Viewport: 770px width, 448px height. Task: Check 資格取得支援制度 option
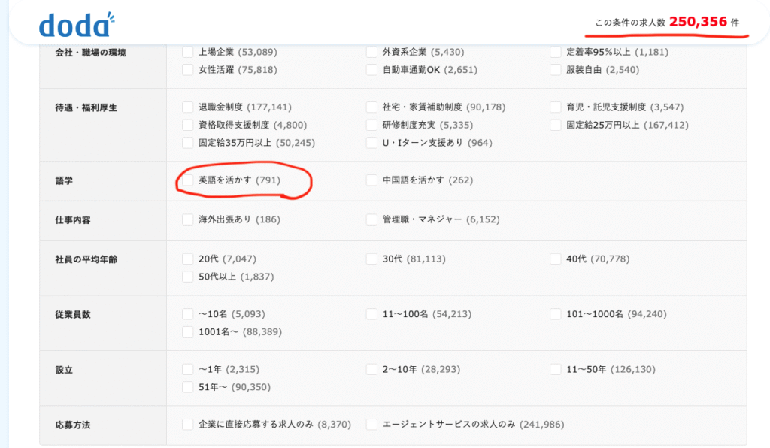point(187,125)
